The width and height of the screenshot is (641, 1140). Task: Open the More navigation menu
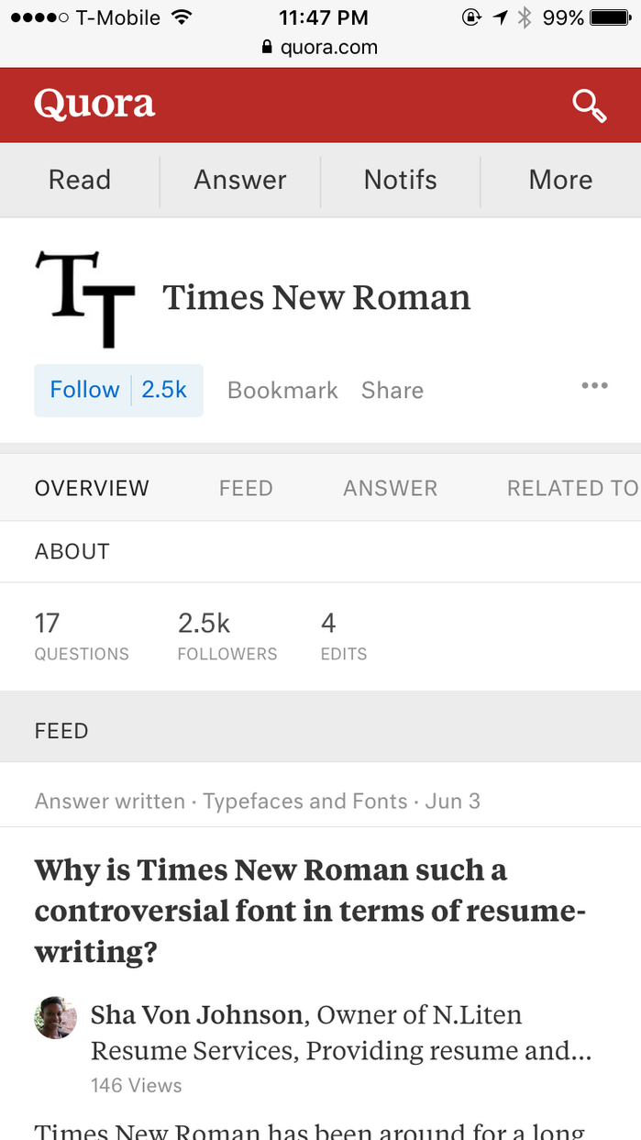pos(560,180)
